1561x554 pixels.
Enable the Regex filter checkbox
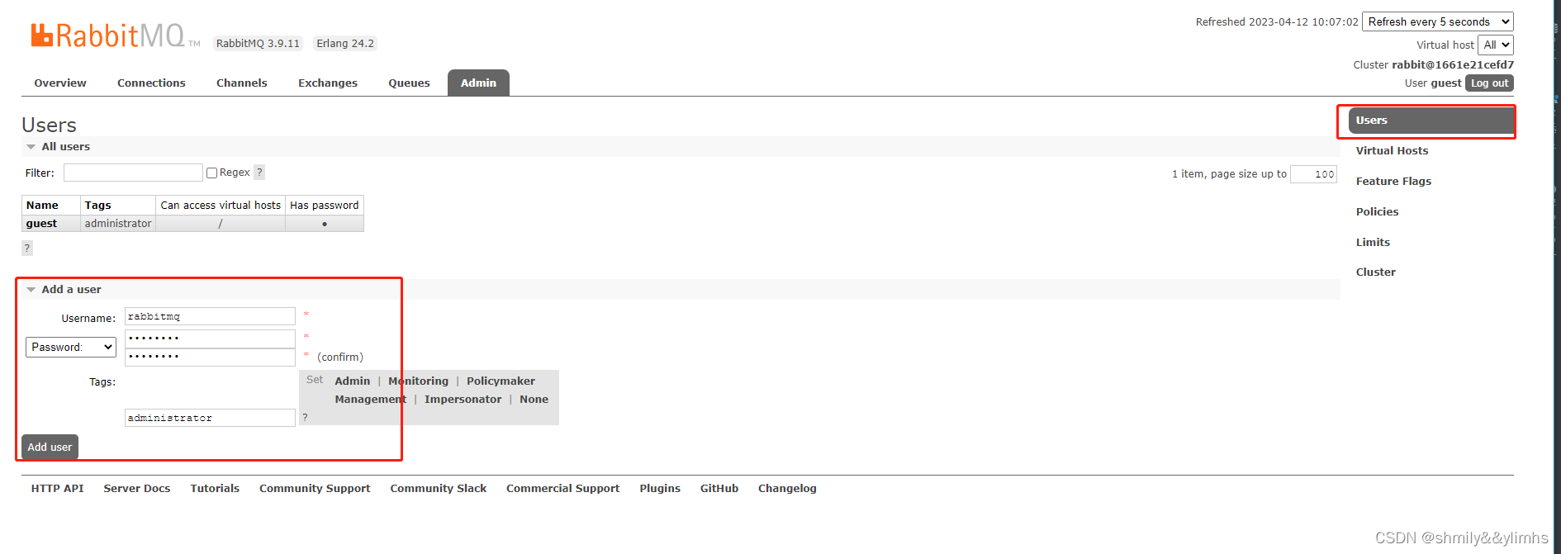211,173
